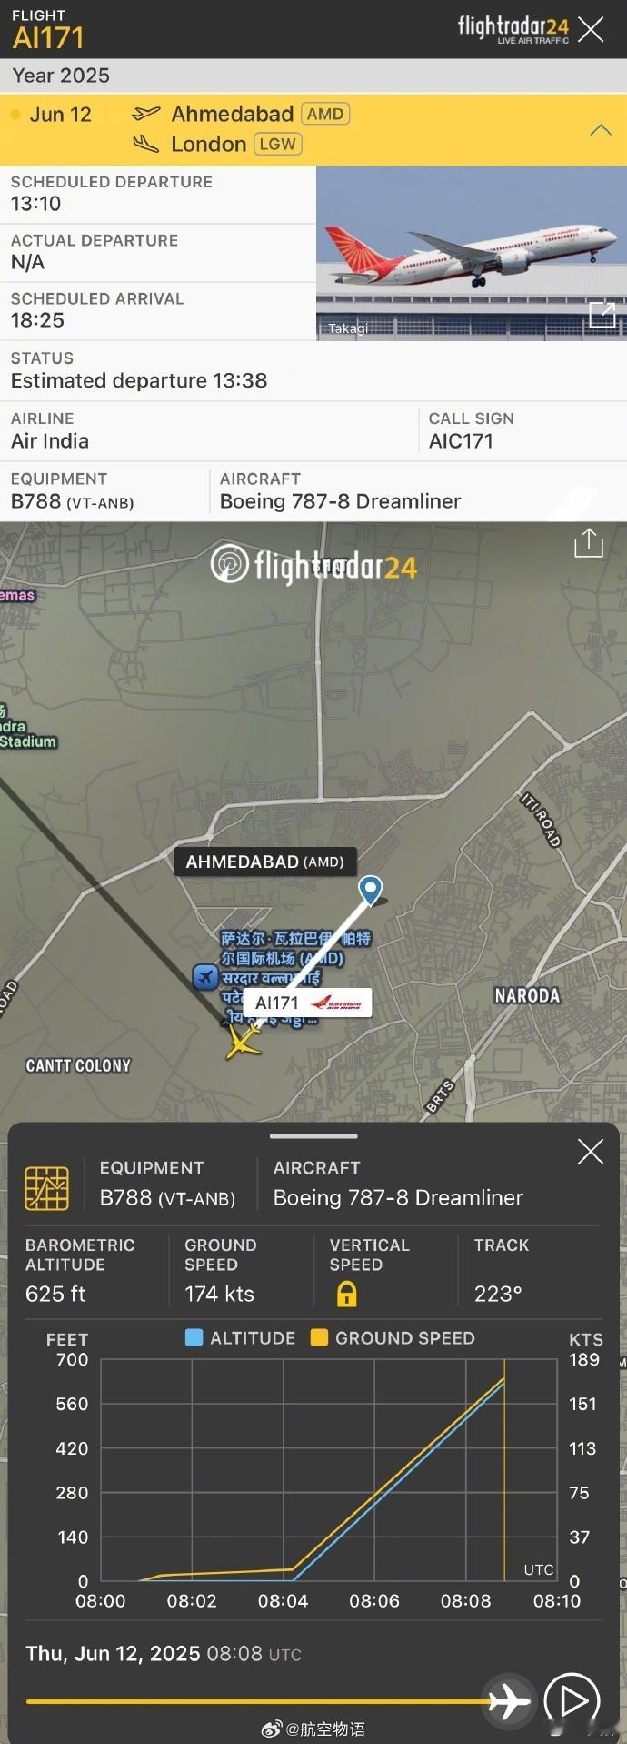The height and width of the screenshot is (1744, 627).
Task: Select the AHMEDABAD (AMD) airport label
Action: [x=264, y=862]
